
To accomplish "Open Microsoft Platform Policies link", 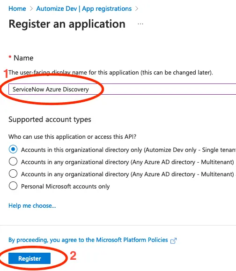I will (x=88, y=240).
